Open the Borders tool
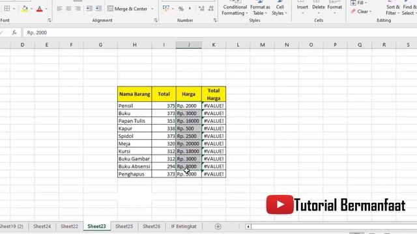This screenshot has height=234, width=417. (x=7, y=8)
